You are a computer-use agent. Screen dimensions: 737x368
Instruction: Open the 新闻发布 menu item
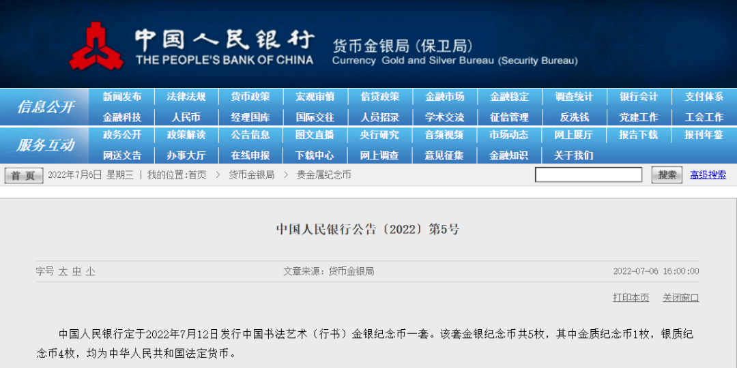[122, 97]
